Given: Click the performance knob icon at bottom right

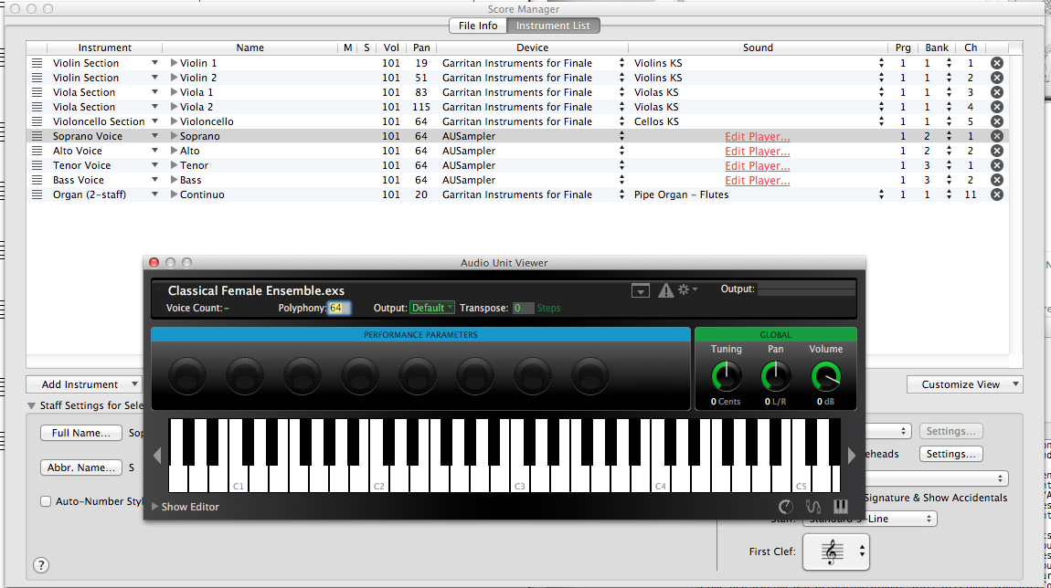Looking at the screenshot, I should click(786, 506).
